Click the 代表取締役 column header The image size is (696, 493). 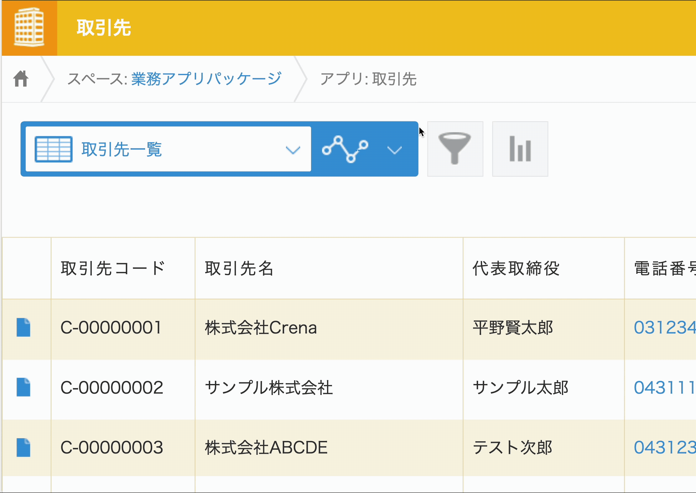[x=516, y=268]
